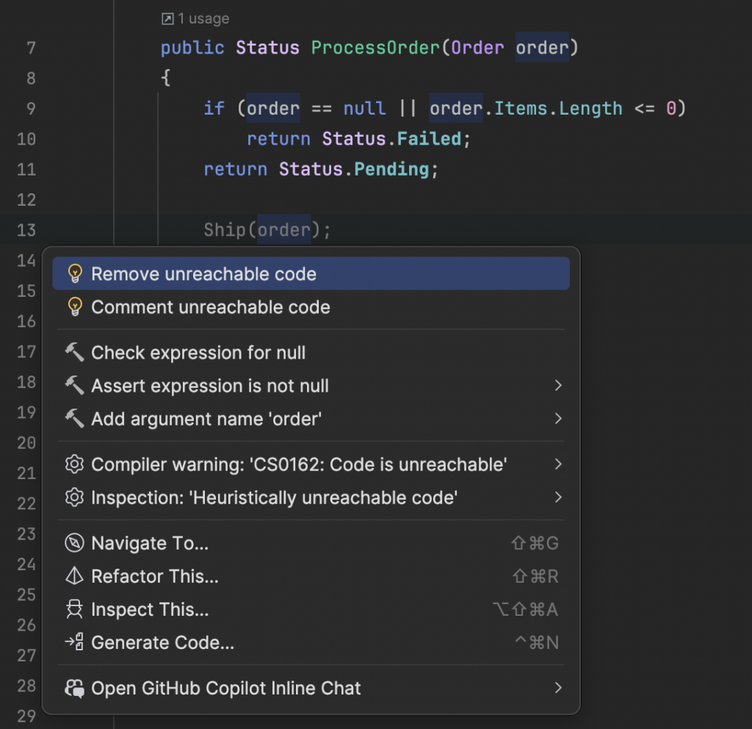The height and width of the screenshot is (729, 752).
Task: Expand Add argument name 'order' submenu arrow
Action: point(558,419)
